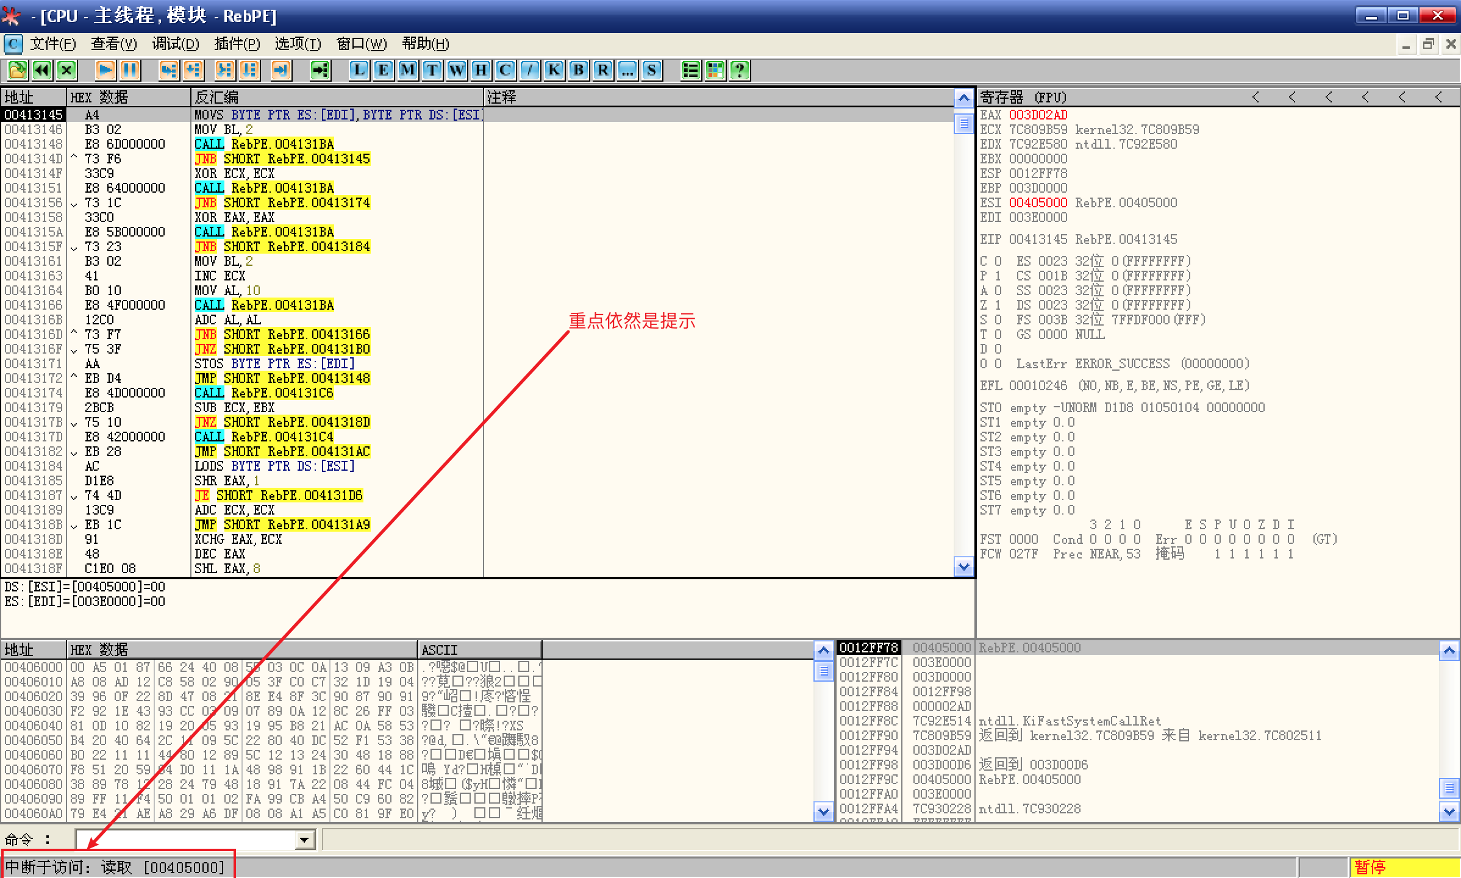The height and width of the screenshot is (878, 1461).
Task: Click the Open file toolbar icon
Action: pos(17,70)
